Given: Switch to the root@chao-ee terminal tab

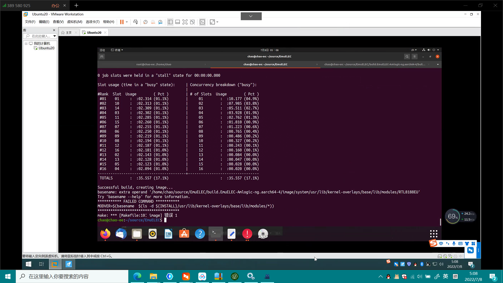Looking at the screenshot, I should [x=154, y=64].
